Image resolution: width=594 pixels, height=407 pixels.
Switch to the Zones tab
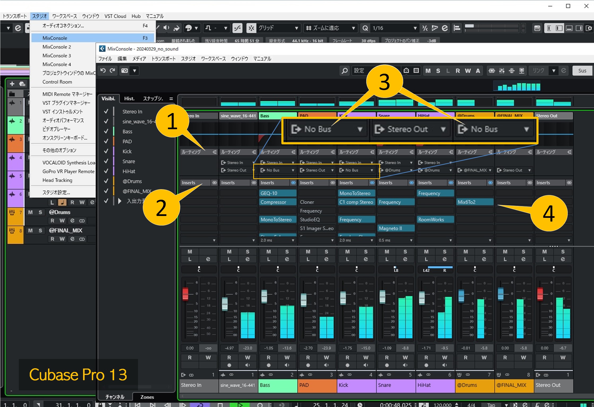147,397
